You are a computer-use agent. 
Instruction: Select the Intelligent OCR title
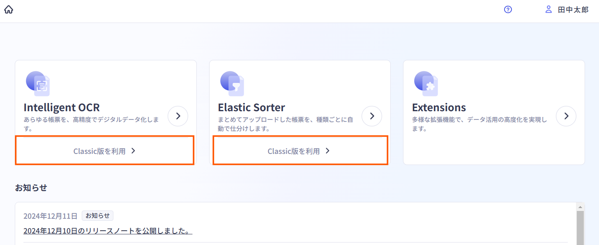pyautogui.click(x=62, y=108)
